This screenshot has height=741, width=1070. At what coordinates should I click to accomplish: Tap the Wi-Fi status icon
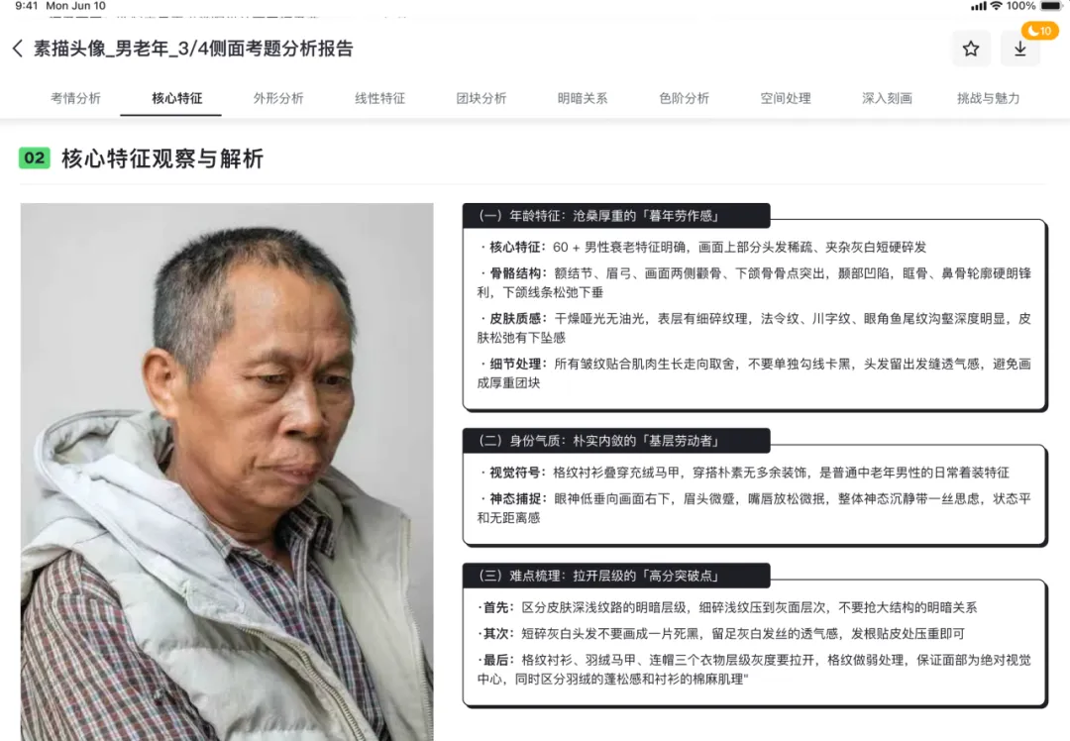[997, 6]
